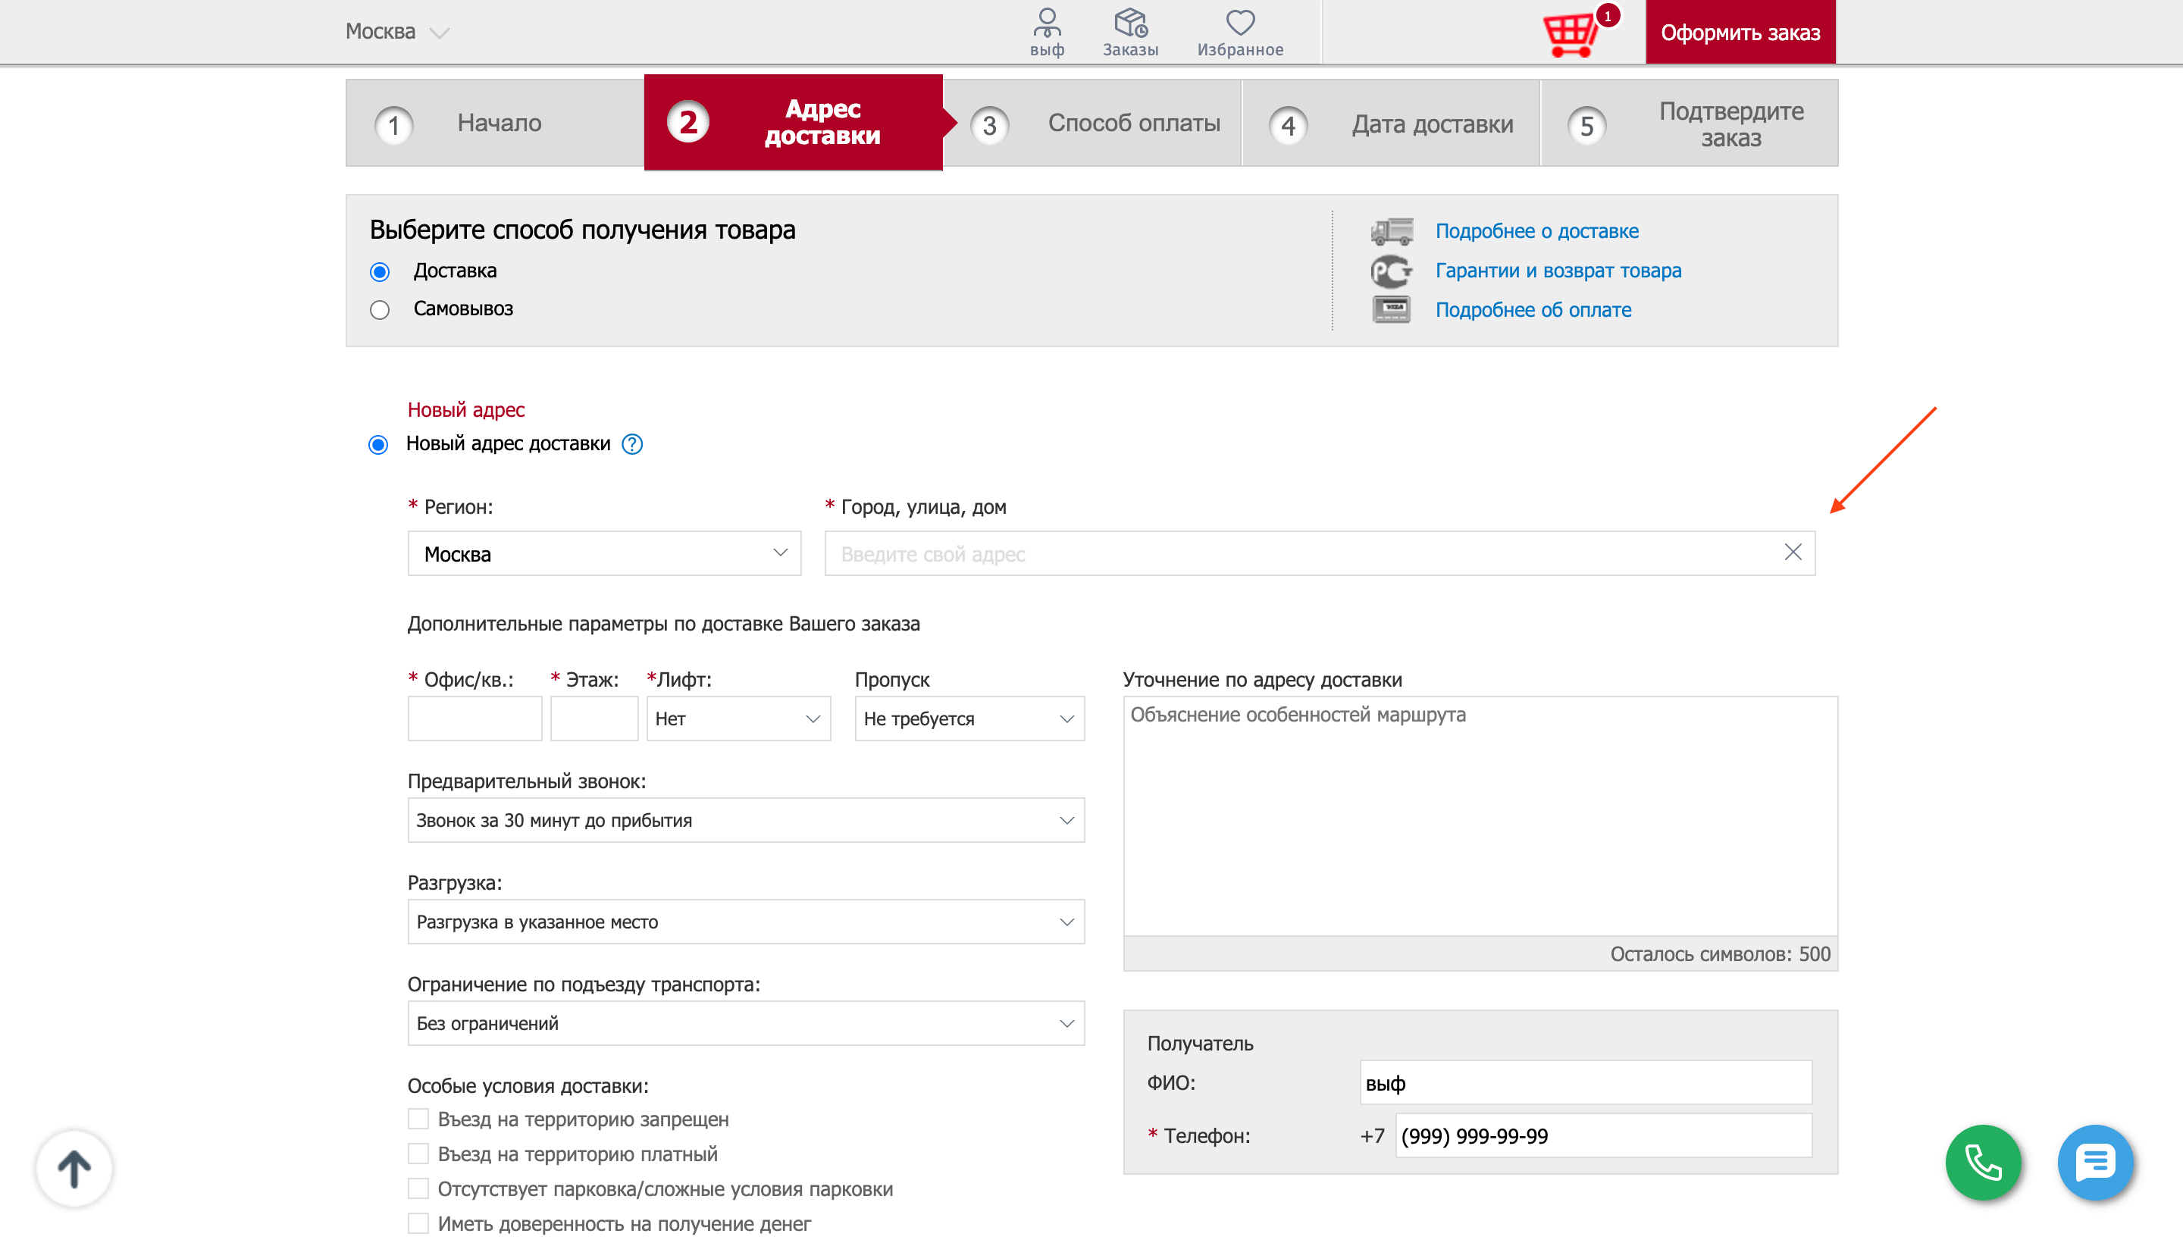Open the Регион dropdown showing Москва
The height and width of the screenshot is (1243, 2183).
click(604, 553)
